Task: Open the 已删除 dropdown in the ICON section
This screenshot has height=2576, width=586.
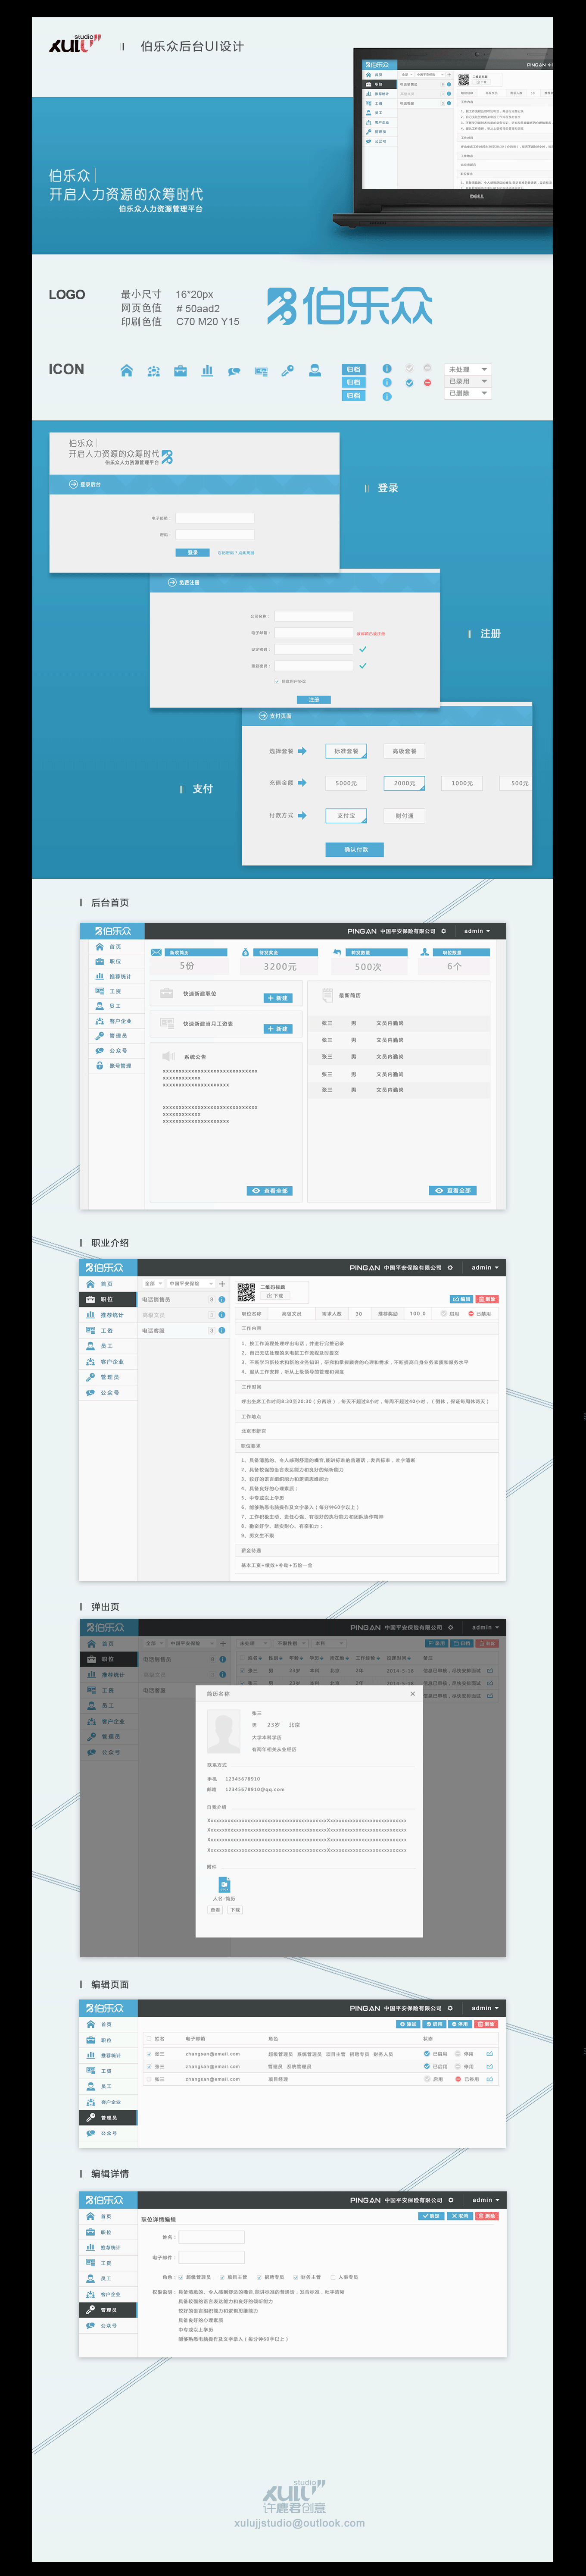Action: 467,393
